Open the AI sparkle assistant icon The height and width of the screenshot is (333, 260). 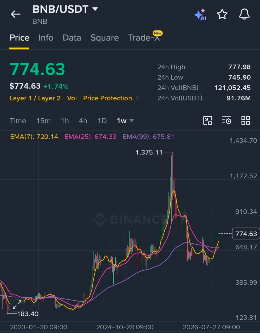[200, 14]
